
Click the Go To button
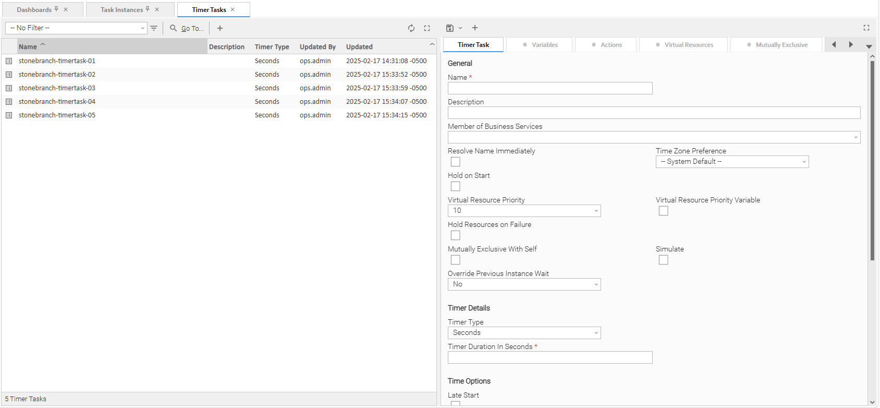187,28
